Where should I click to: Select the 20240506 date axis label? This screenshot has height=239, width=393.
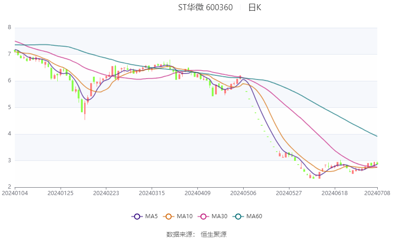point(243,193)
